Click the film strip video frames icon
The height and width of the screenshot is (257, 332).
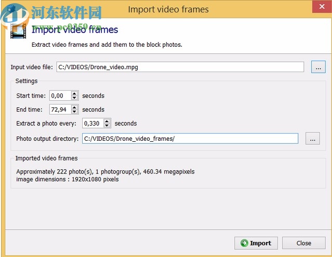click(18, 31)
